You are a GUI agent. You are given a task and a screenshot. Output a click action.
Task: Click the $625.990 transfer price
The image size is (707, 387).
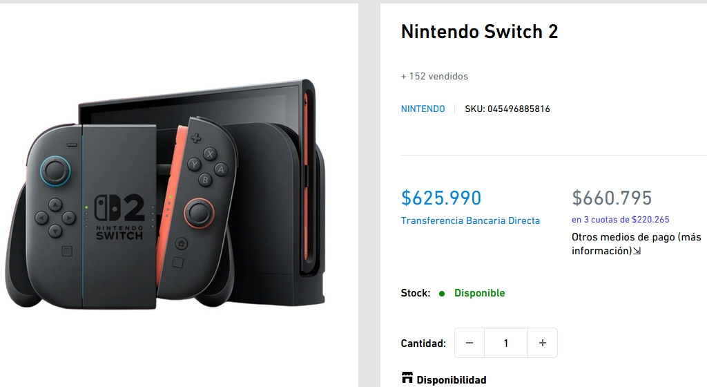point(441,198)
